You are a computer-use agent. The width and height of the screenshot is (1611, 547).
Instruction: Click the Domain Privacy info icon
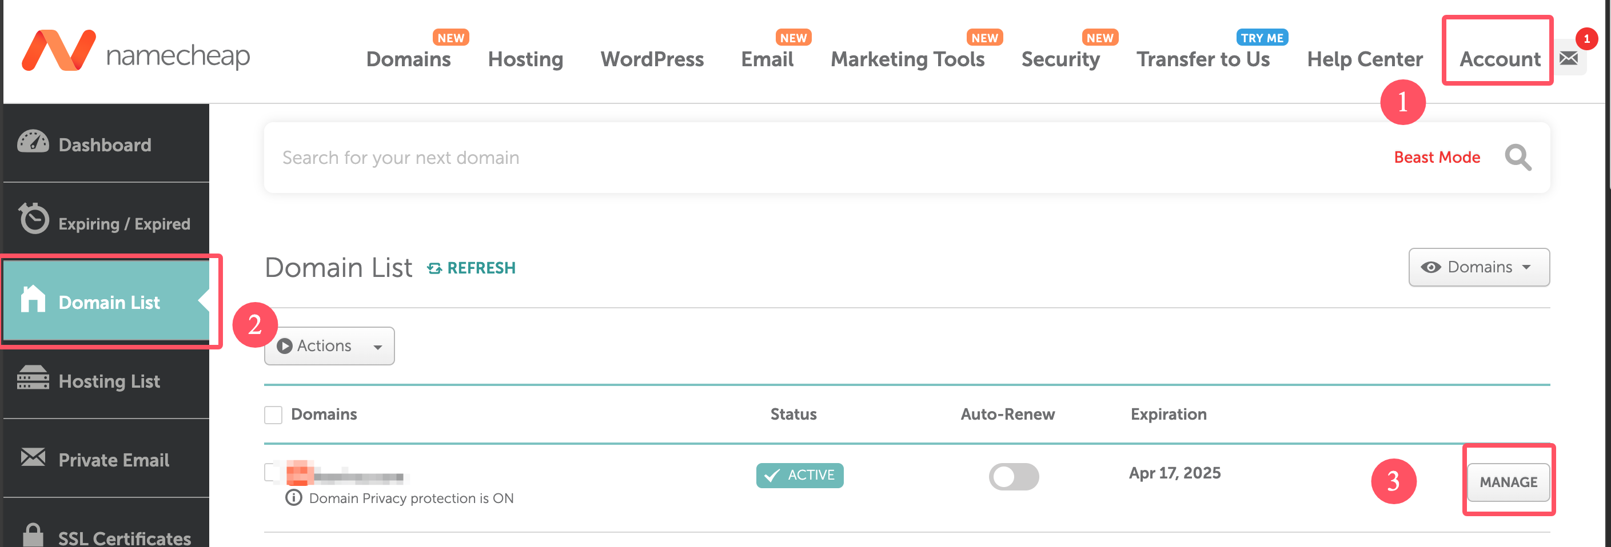pos(293,498)
